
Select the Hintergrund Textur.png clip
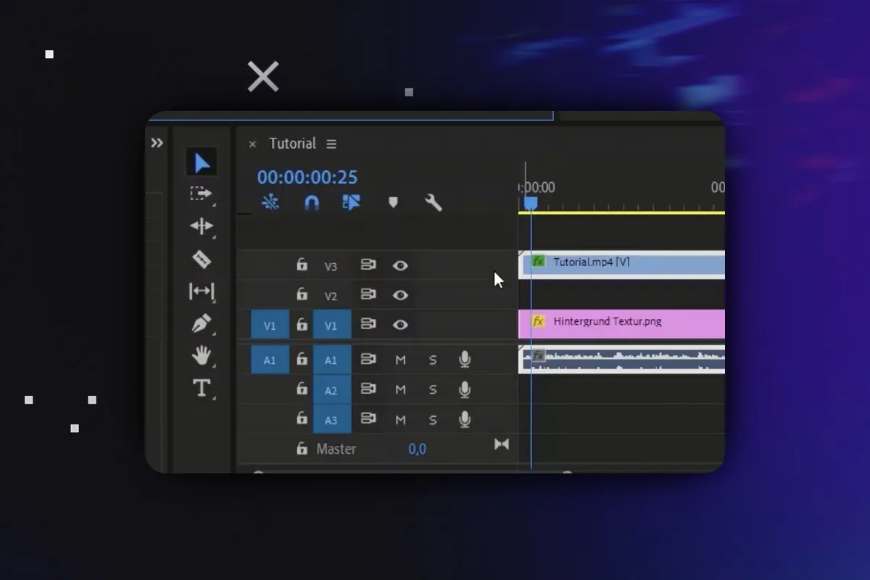[x=622, y=324]
